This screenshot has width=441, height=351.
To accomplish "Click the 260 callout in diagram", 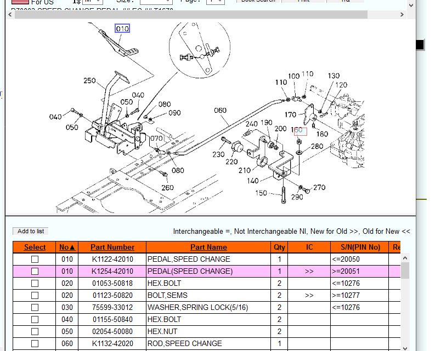I will tap(167, 188).
